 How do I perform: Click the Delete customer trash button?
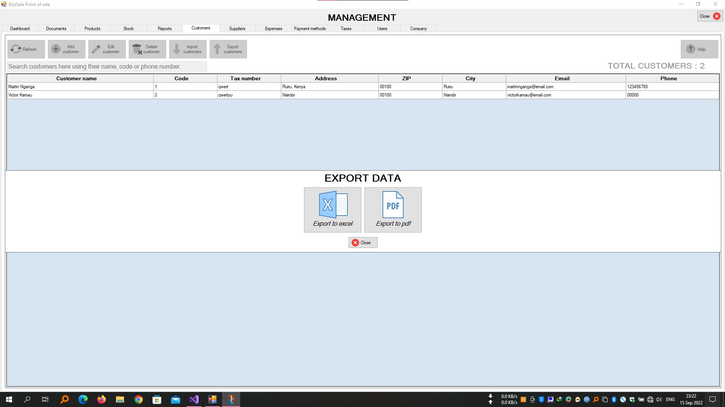(x=147, y=49)
